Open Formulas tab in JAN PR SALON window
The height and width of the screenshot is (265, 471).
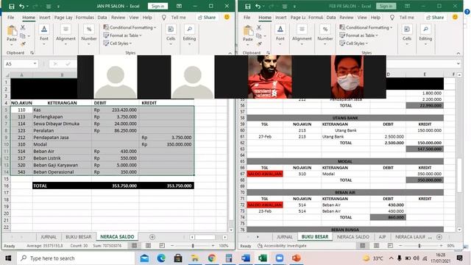tap(85, 18)
